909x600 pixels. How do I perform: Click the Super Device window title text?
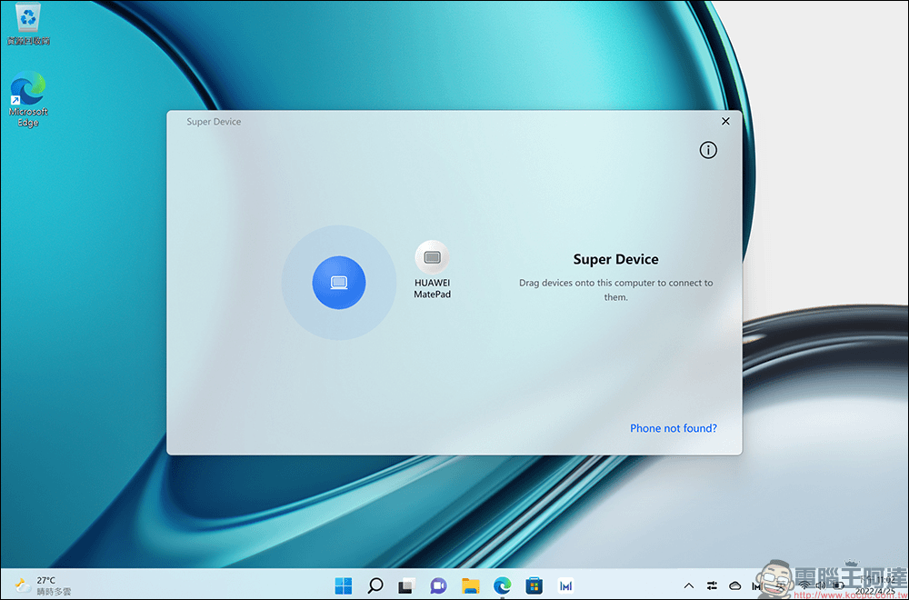point(214,122)
